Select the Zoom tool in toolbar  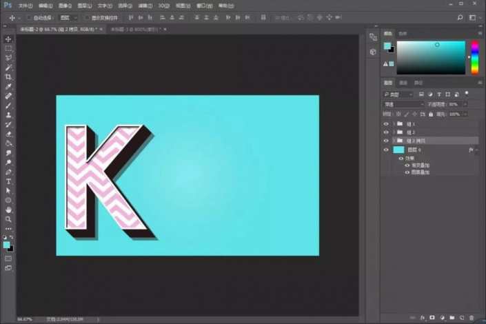[x=8, y=219]
